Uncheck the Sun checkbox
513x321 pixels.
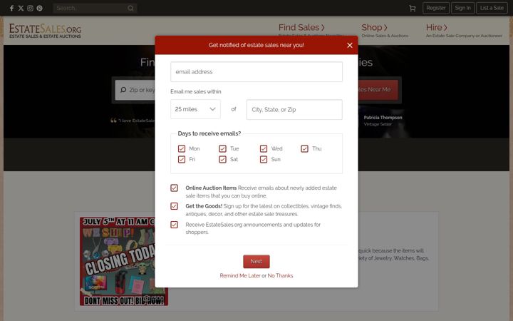(x=264, y=160)
